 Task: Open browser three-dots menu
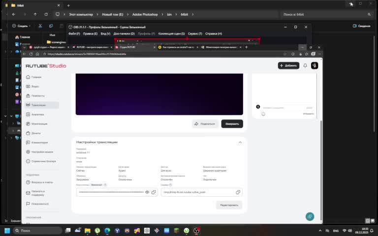click(319, 54)
